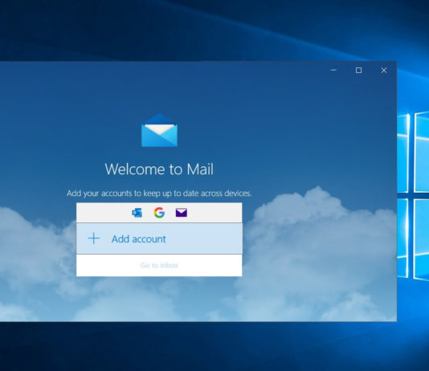Click the purple Yahoo mail envelope icon
Viewport: 429px width, 371px height.
click(x=182, y=213)
